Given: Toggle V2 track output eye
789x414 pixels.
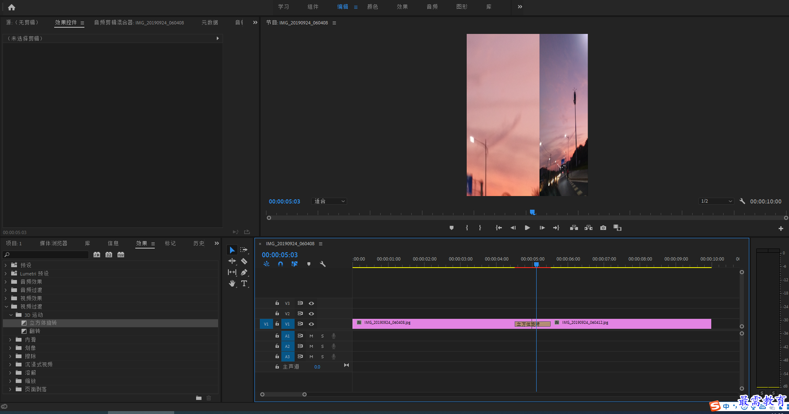Looking at the screenshot, I should (311, 313).
